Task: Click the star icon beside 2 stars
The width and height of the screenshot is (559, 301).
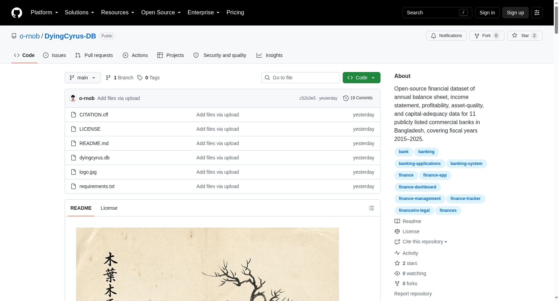Action: click(397, 263)
